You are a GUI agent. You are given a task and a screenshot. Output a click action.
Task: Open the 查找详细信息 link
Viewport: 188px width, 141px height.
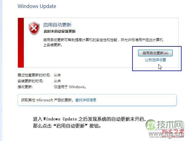(85, 100)
